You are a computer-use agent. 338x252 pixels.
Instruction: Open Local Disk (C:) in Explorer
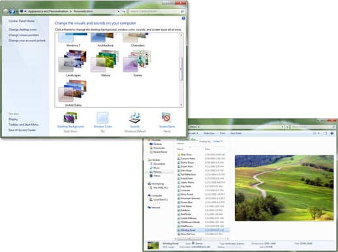pyautogui.click(x=159, y=200)
